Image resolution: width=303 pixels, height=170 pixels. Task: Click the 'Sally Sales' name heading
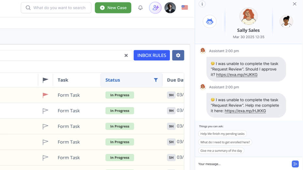coord(248,30)
